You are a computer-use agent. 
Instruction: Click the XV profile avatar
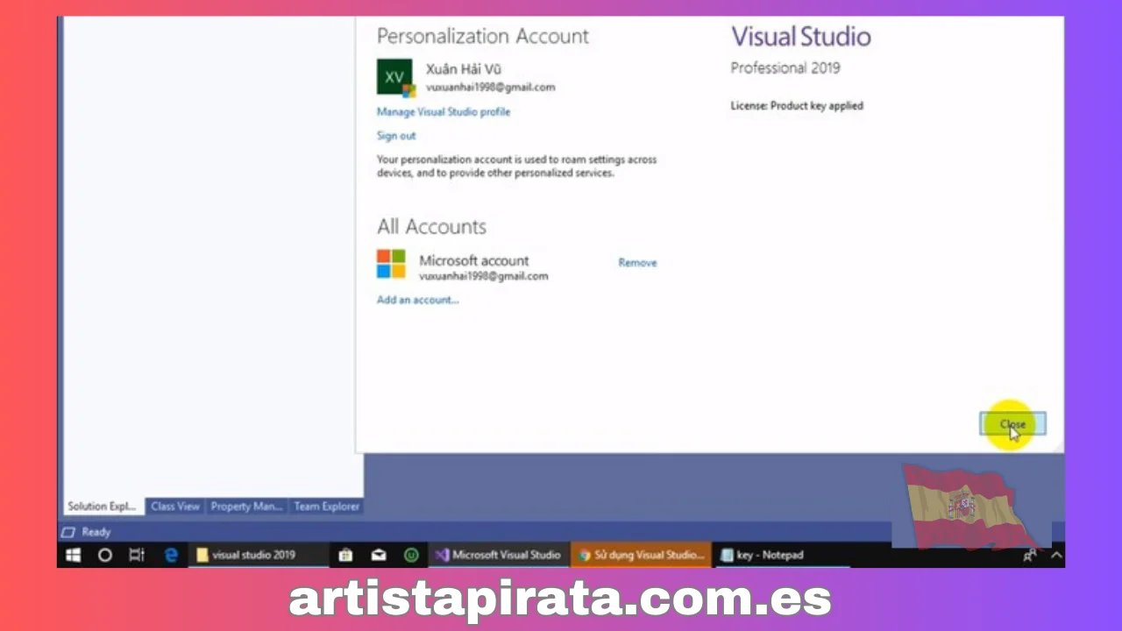[x=395, y=77]
